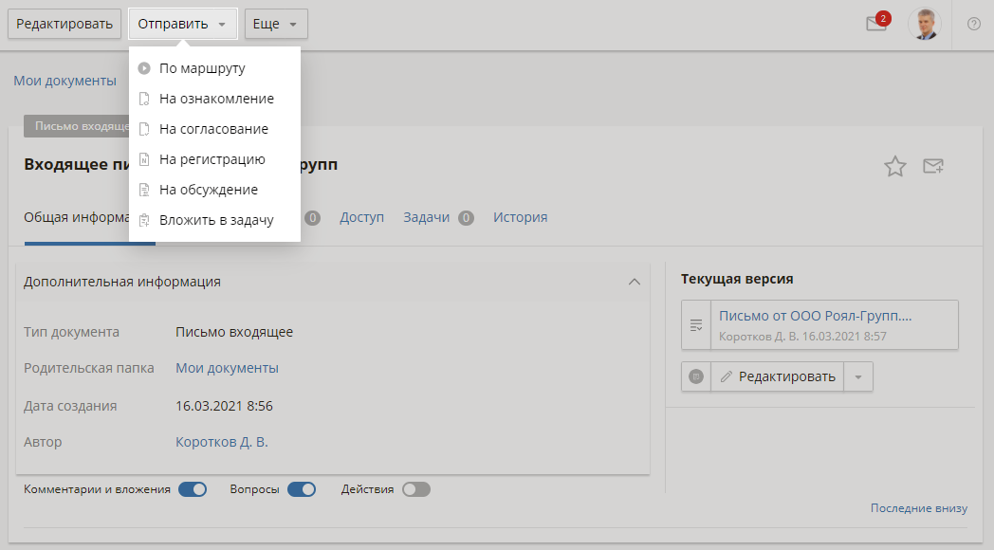Click the Задачи counter badge 0
The width and height of the screenshot is (994, 550).
coord(466,218)
